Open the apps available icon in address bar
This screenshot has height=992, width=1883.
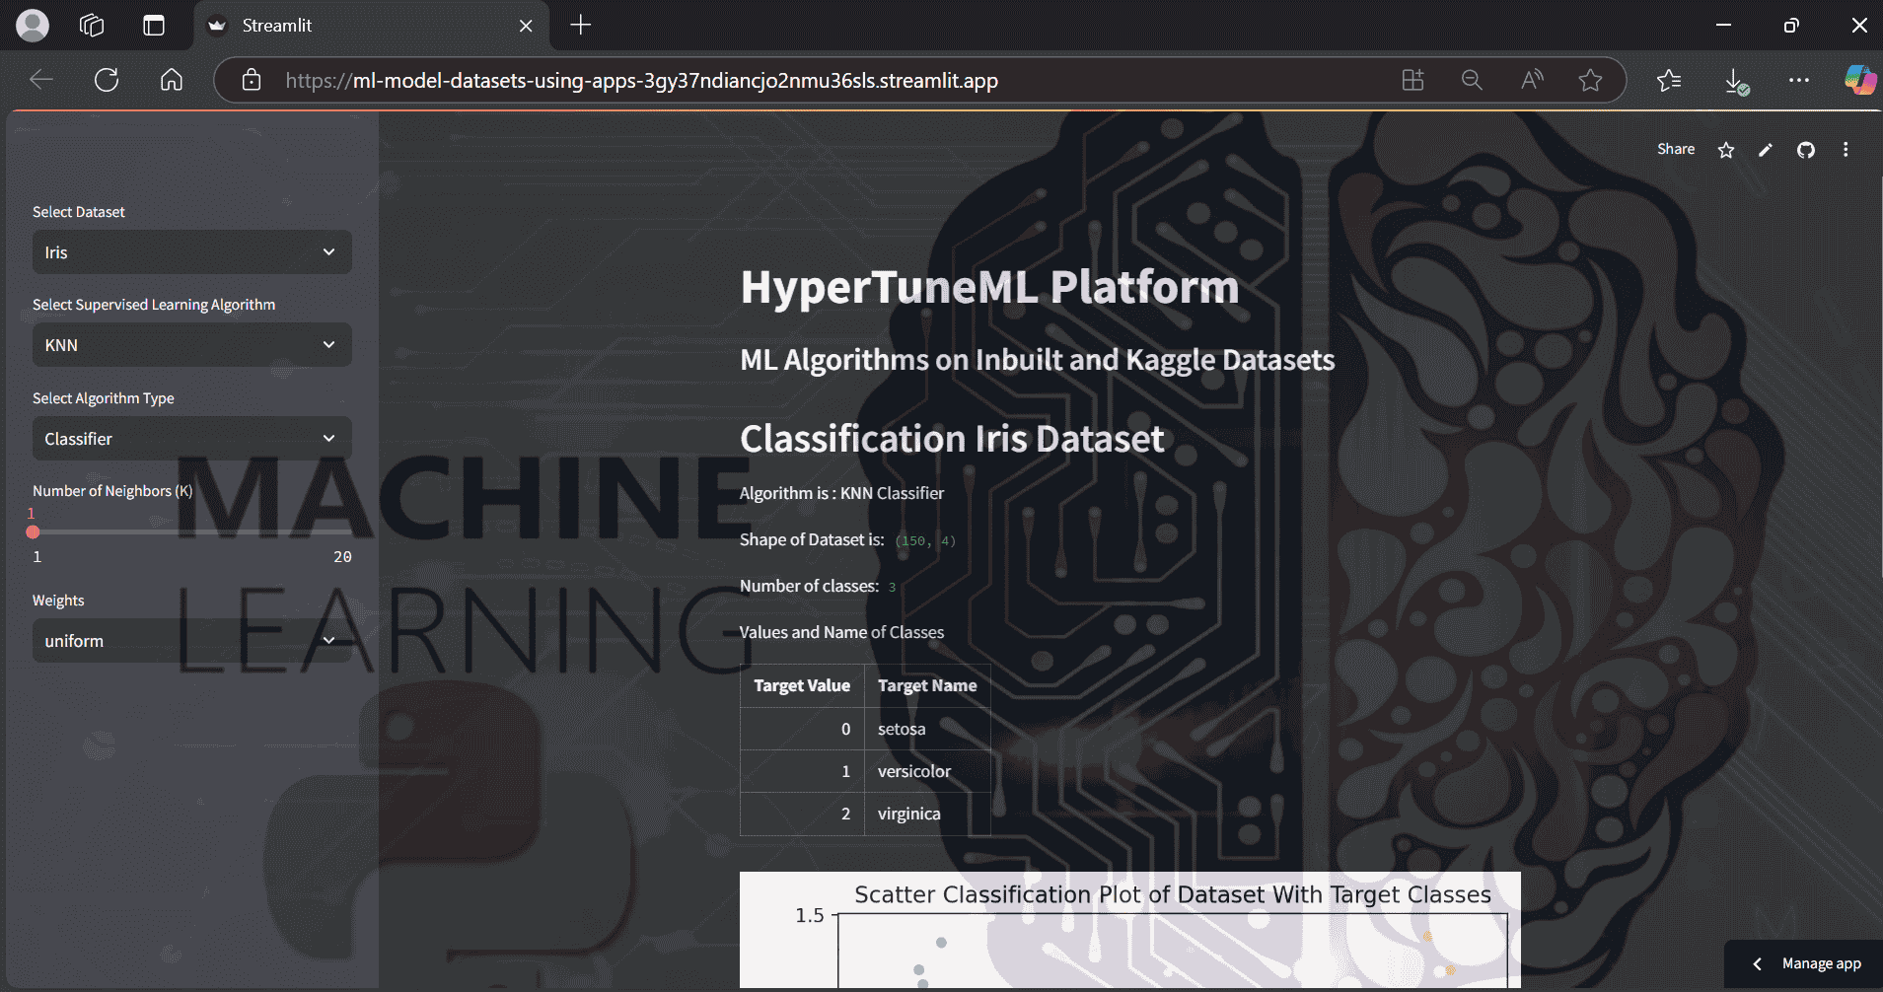[1412, 80]
